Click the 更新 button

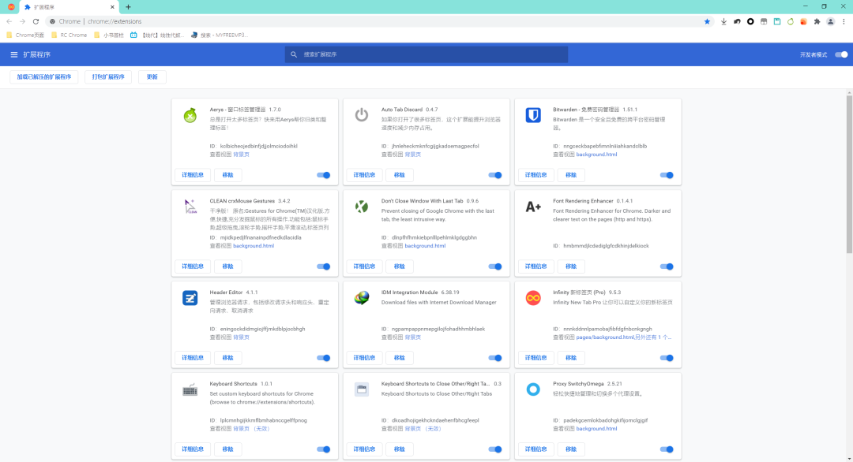click(x=152, y=77)
